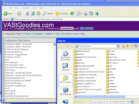Expand the Save in dropdown
The width and height of the screenshot is (139, 104).
click(118, 46)
